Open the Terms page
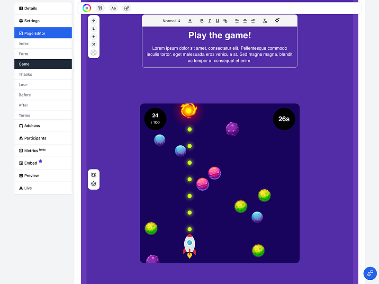The height and width of the screenshot is (284, 379). pos(43,115)
